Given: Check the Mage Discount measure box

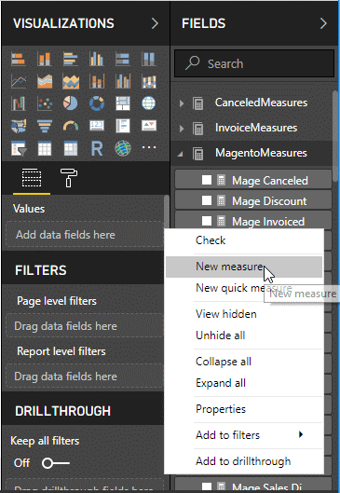Looking at the screenshot, I should pos(207,200).
